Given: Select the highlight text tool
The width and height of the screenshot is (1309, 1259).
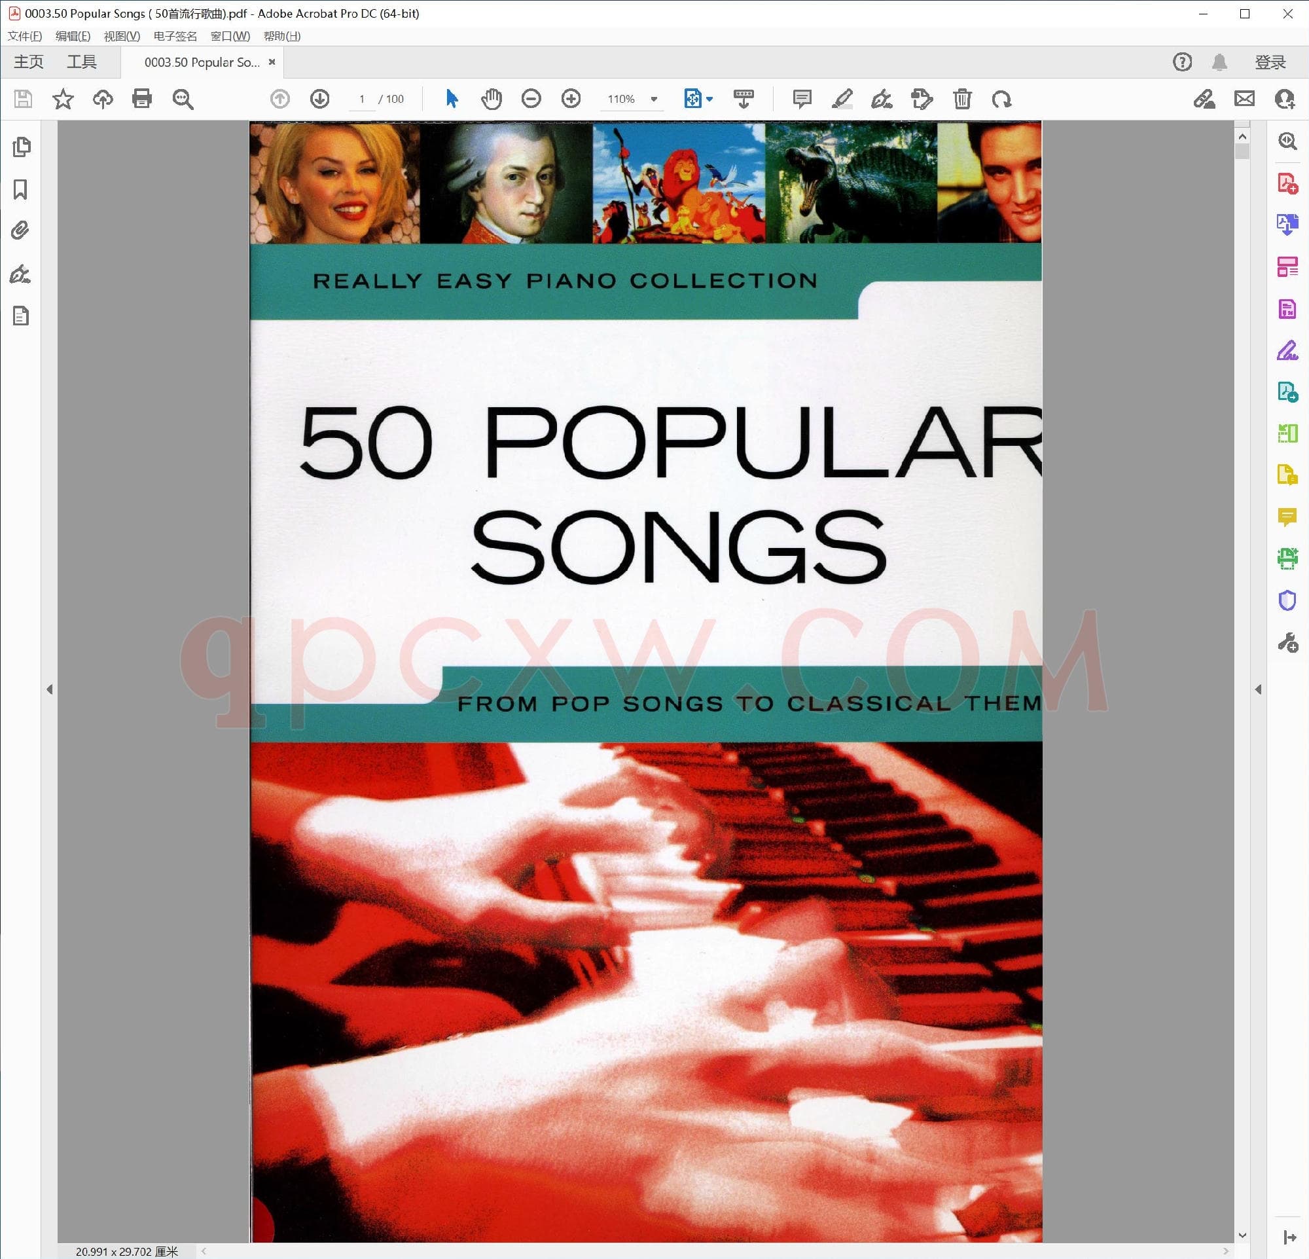Looking at the screenshot, I should point(842,99).
